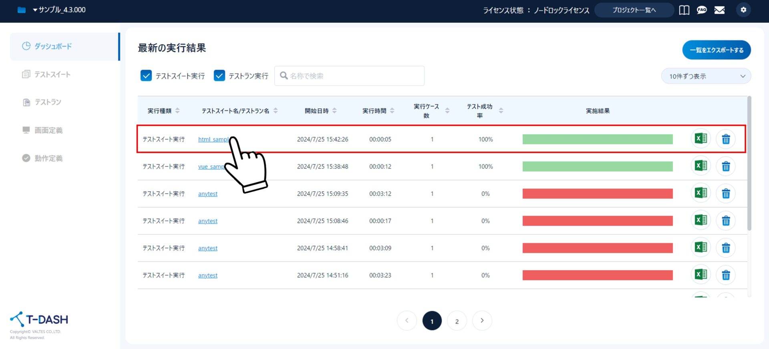Go to 画面定義 in the sidebar
This screenshot has width=769, height=349.
tap(48, 130)
